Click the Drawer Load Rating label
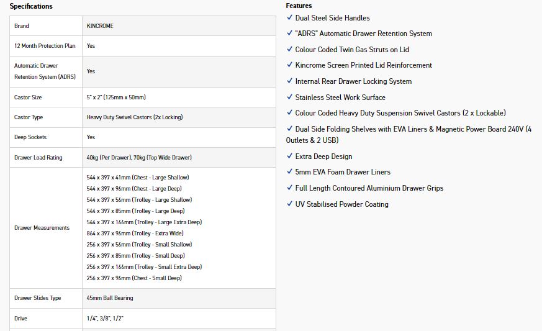 pyautogui.click(x=38, y=158)
